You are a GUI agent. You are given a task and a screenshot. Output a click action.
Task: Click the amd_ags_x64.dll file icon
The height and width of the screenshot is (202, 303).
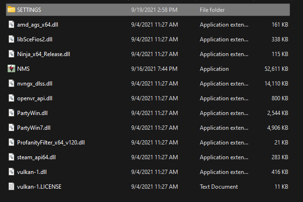[11, 24]
